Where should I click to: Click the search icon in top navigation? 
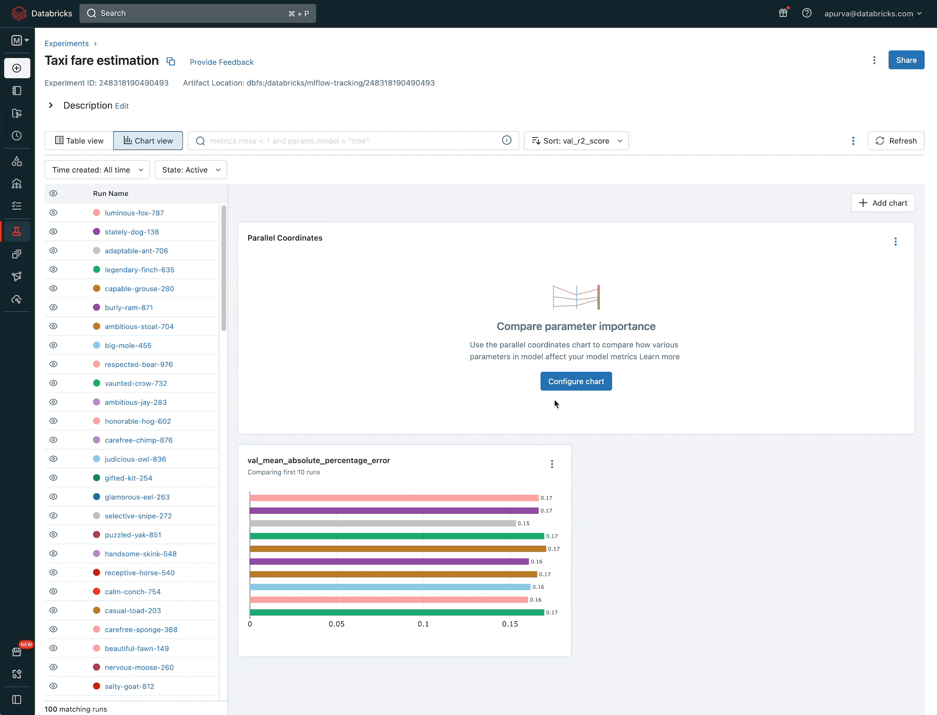click(x=91, y=14)
